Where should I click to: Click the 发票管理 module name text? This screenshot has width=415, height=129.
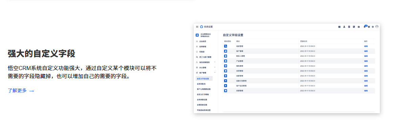click(x=240, y=91)
